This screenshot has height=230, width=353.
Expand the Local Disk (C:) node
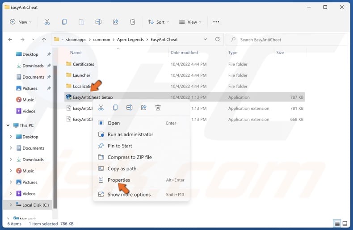click(11, 205)
